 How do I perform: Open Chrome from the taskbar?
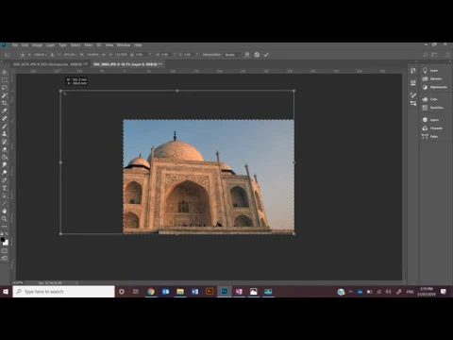(151, 292)
